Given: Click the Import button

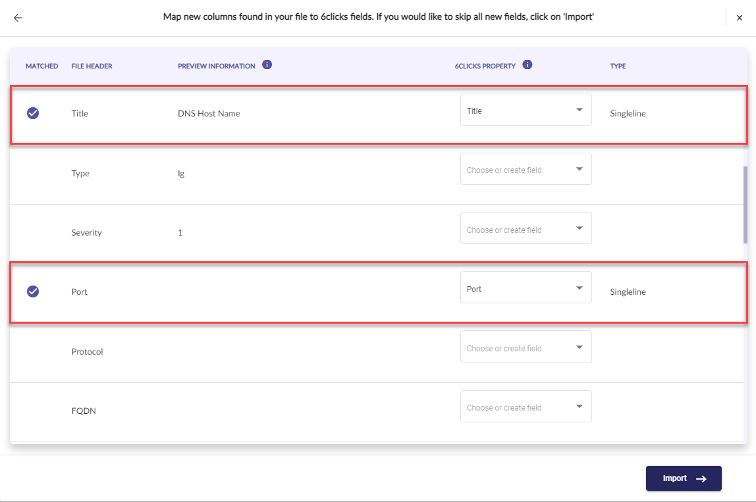Looking at the screenshot, I should 684,478.
